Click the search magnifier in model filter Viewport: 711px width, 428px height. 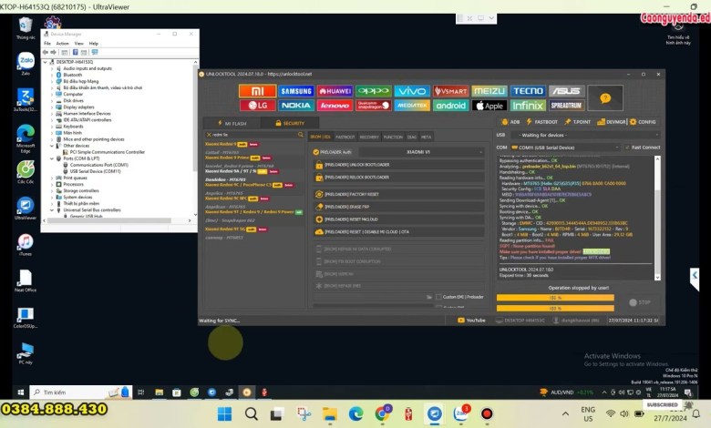[300, 135]
